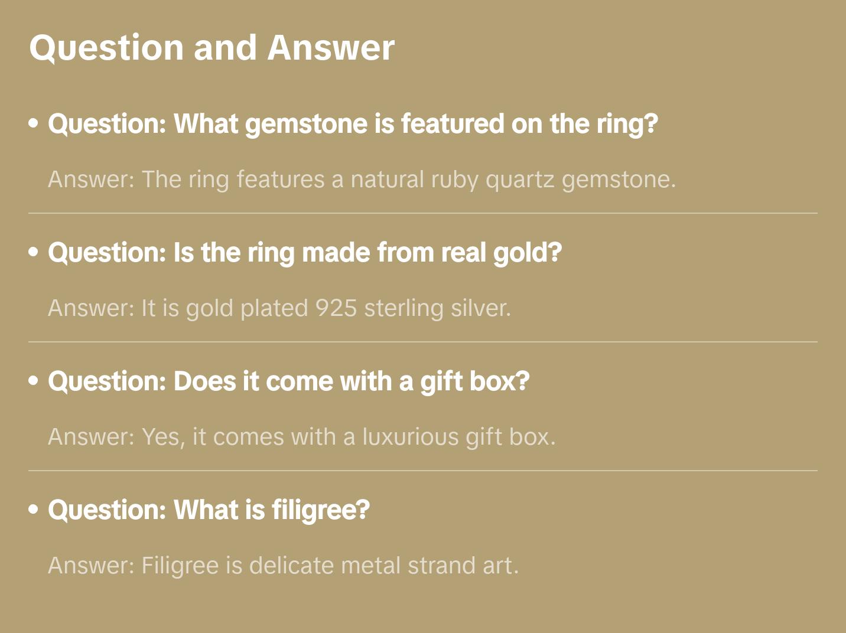The width and height of the screenshot is (846, 633).
Task: Click the luxurious gift box answer
Action: [x=301, y=437]
